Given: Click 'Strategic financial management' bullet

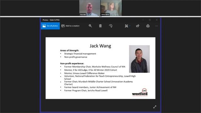Looking at the screenshot, I should tap(80, 54).
